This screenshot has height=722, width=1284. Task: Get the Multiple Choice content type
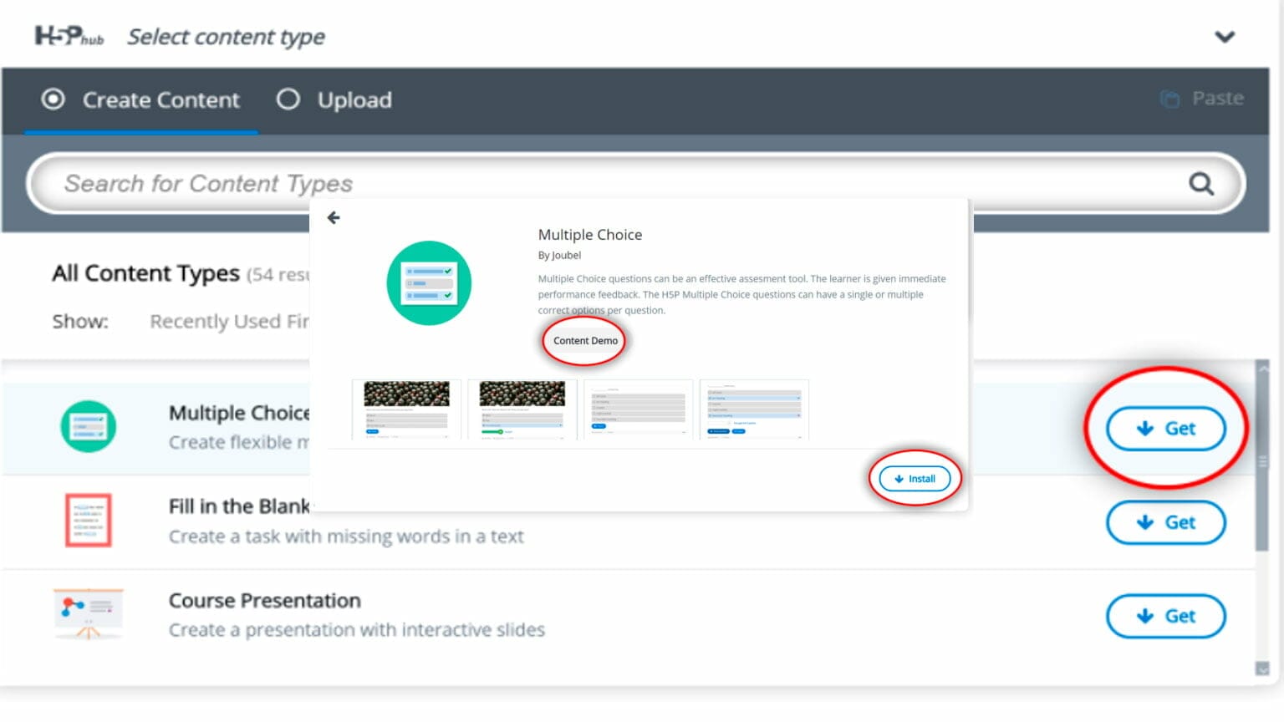click(x=1167, y=428)
